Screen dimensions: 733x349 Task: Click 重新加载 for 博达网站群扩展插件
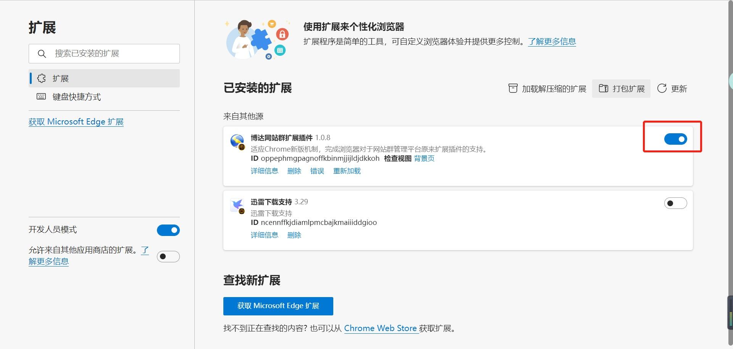[x=347, y=171]
